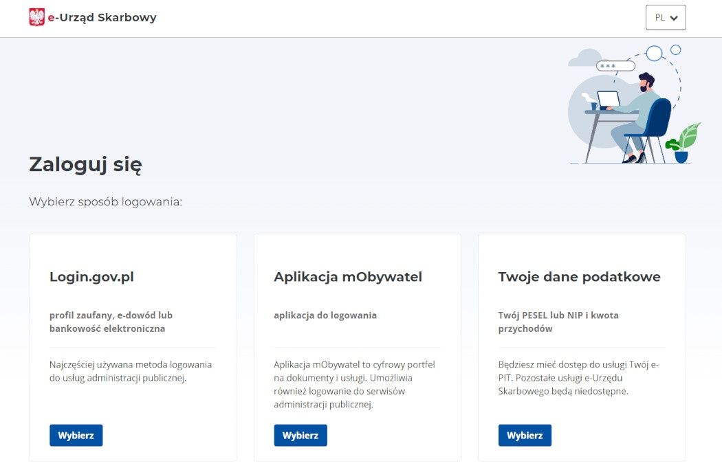Click the Aplikacja mObywatel card heading
Viewport: 722px width, 470px height.
[x=348, y=277]
